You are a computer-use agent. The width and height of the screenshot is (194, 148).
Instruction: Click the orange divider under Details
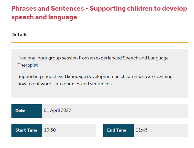pos(100,42)
